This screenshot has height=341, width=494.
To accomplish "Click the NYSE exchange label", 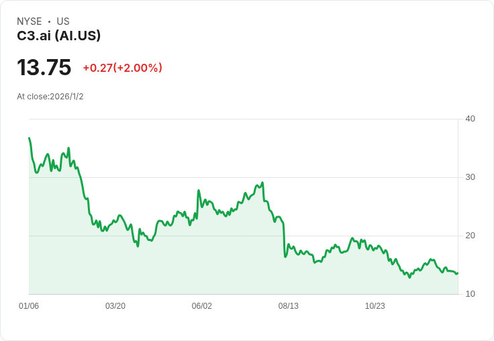I will tap(29, 21).
